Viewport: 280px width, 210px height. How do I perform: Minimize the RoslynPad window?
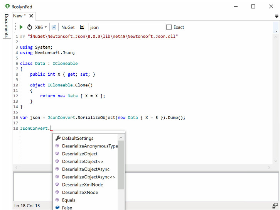[x=236, y=7]
